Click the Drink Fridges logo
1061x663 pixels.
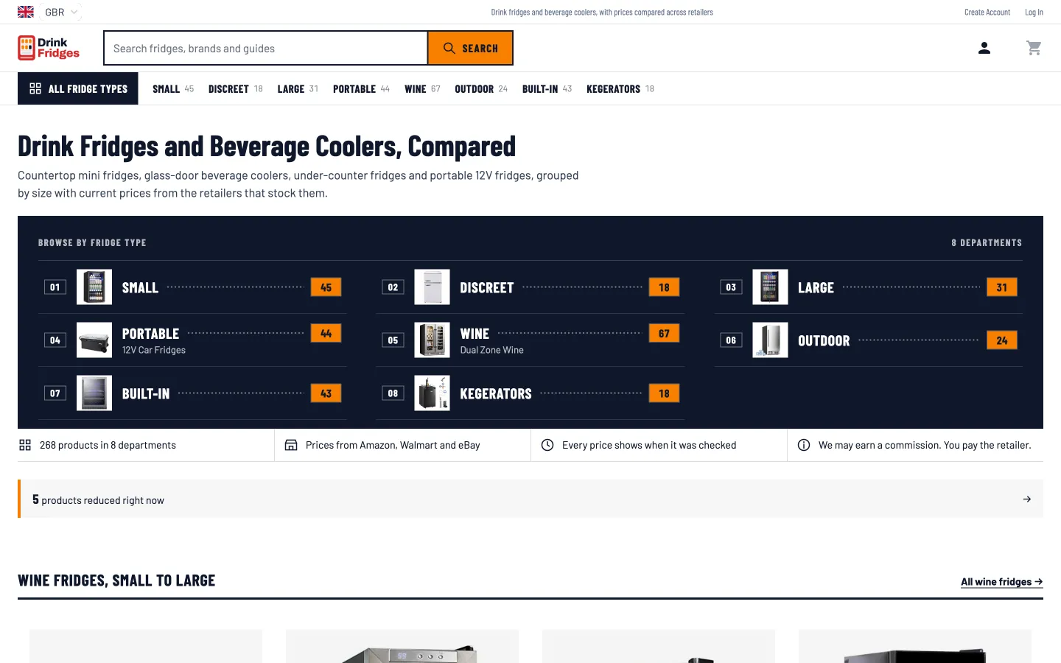point(49,48)
